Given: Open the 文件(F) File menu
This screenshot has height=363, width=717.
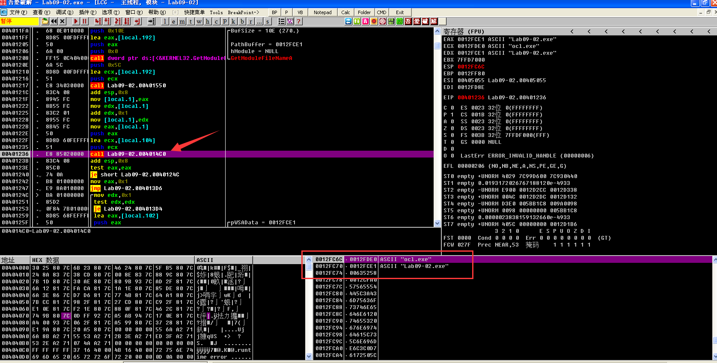Looking at the screenshot, I should pyautogui.click(x=18, y=12).
